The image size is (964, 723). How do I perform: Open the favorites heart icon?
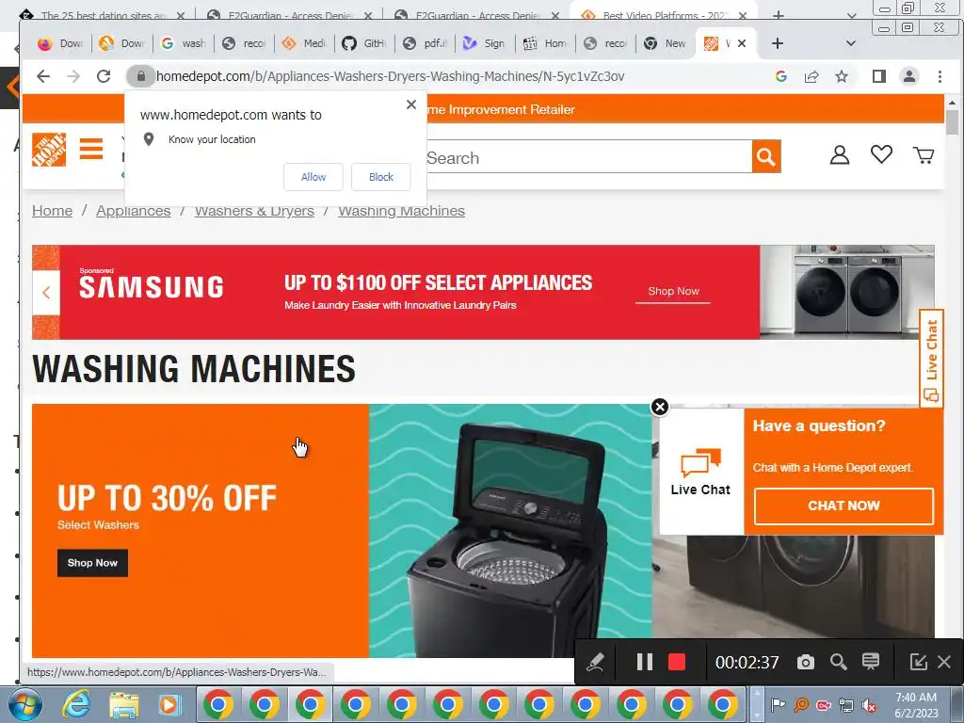(881, 154)
